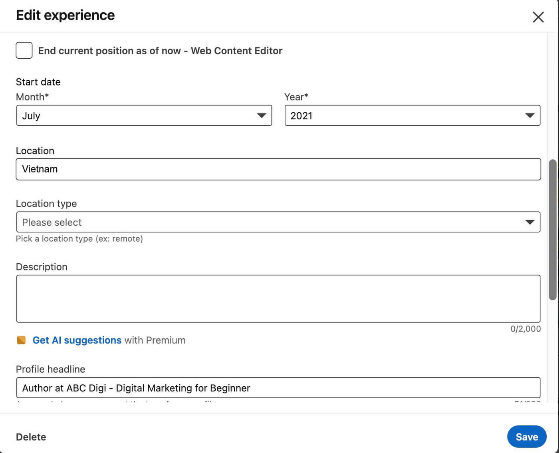The height and width of the screenshot is (453, 559).
Task: Open Get AI suggestions link
Action: click(x=77, y=340)
